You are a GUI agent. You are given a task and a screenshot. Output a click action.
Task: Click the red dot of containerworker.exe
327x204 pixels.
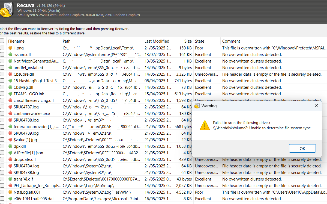pyautogui.click(x=10, y=113)
